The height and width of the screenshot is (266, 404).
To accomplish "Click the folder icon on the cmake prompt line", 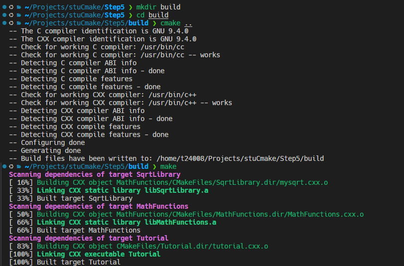I will click(x=19, y=23).
